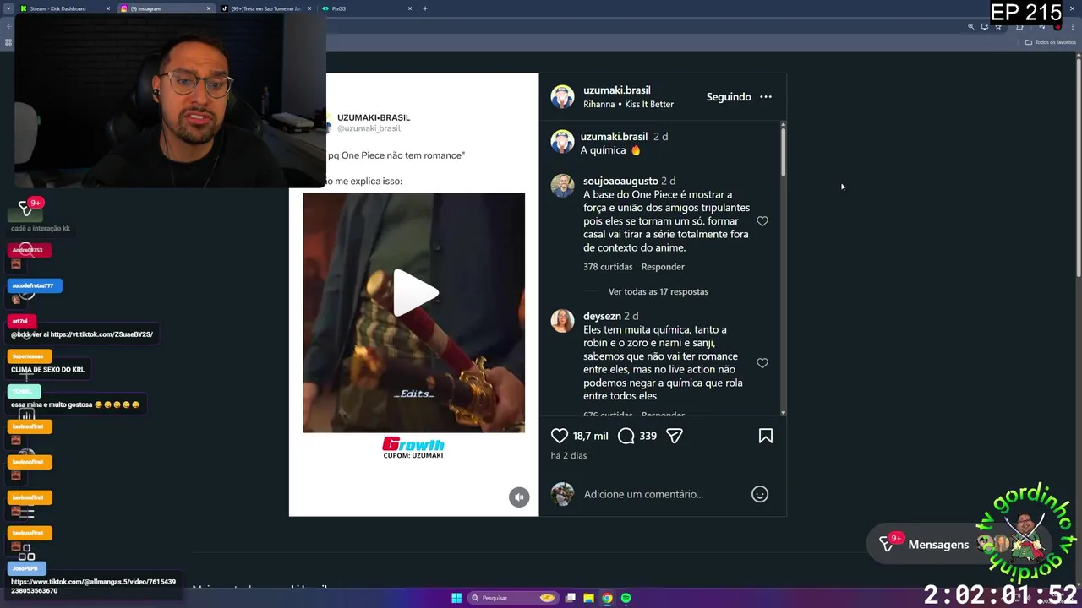
Task: Open liked-by count 18,7 mil
Action: pos(590,436)
